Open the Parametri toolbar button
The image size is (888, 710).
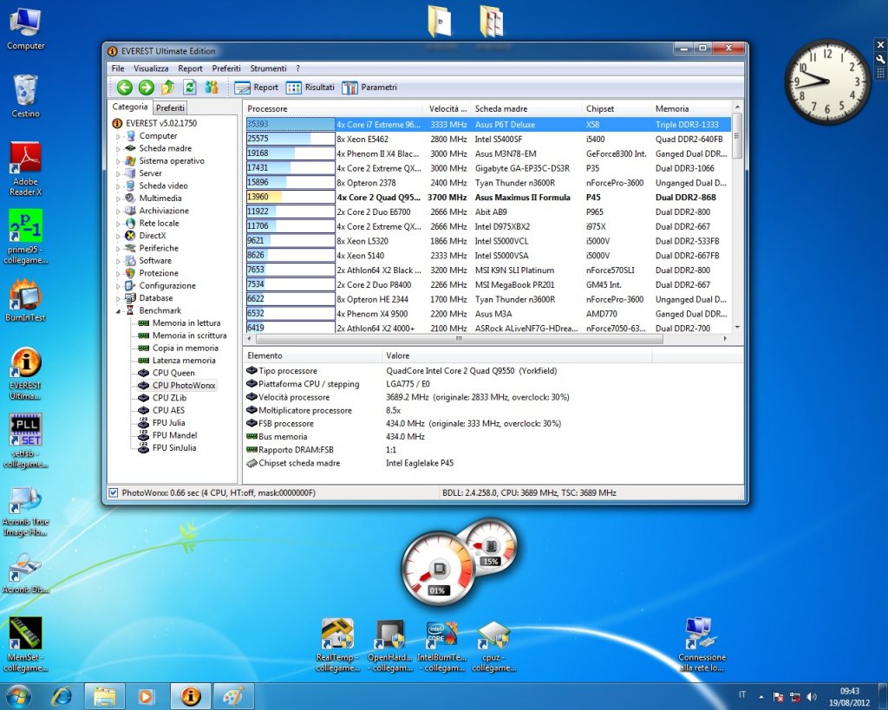369,88
